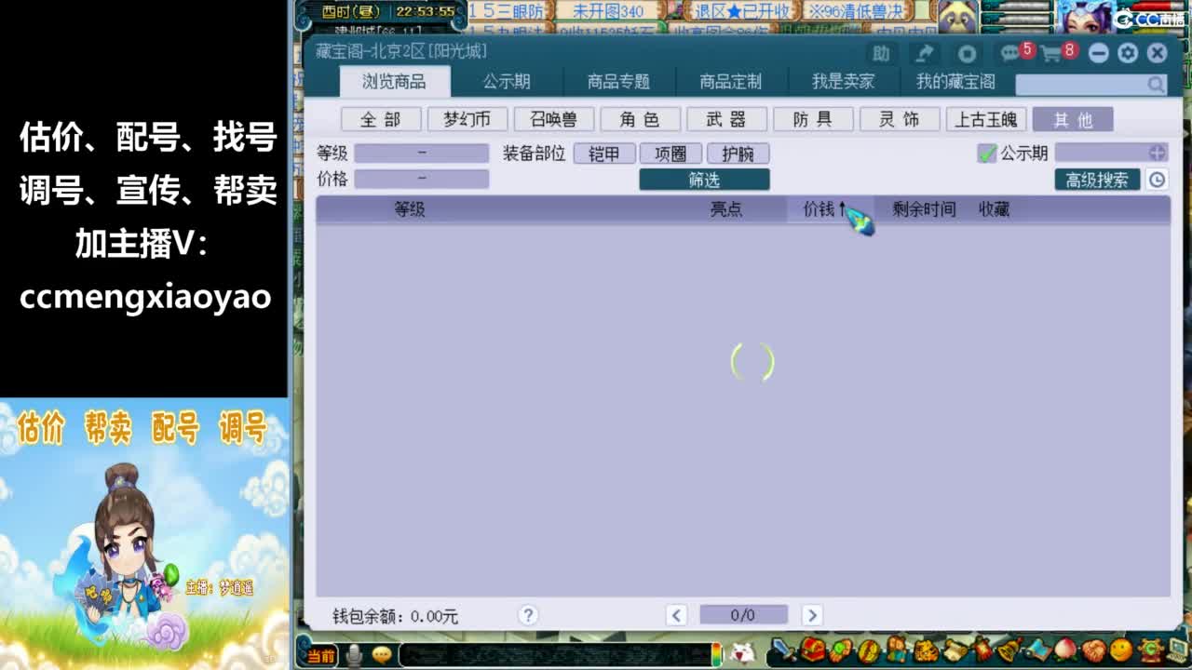
Task: Open the 我是卖家 tab
Action: (844, 82)
